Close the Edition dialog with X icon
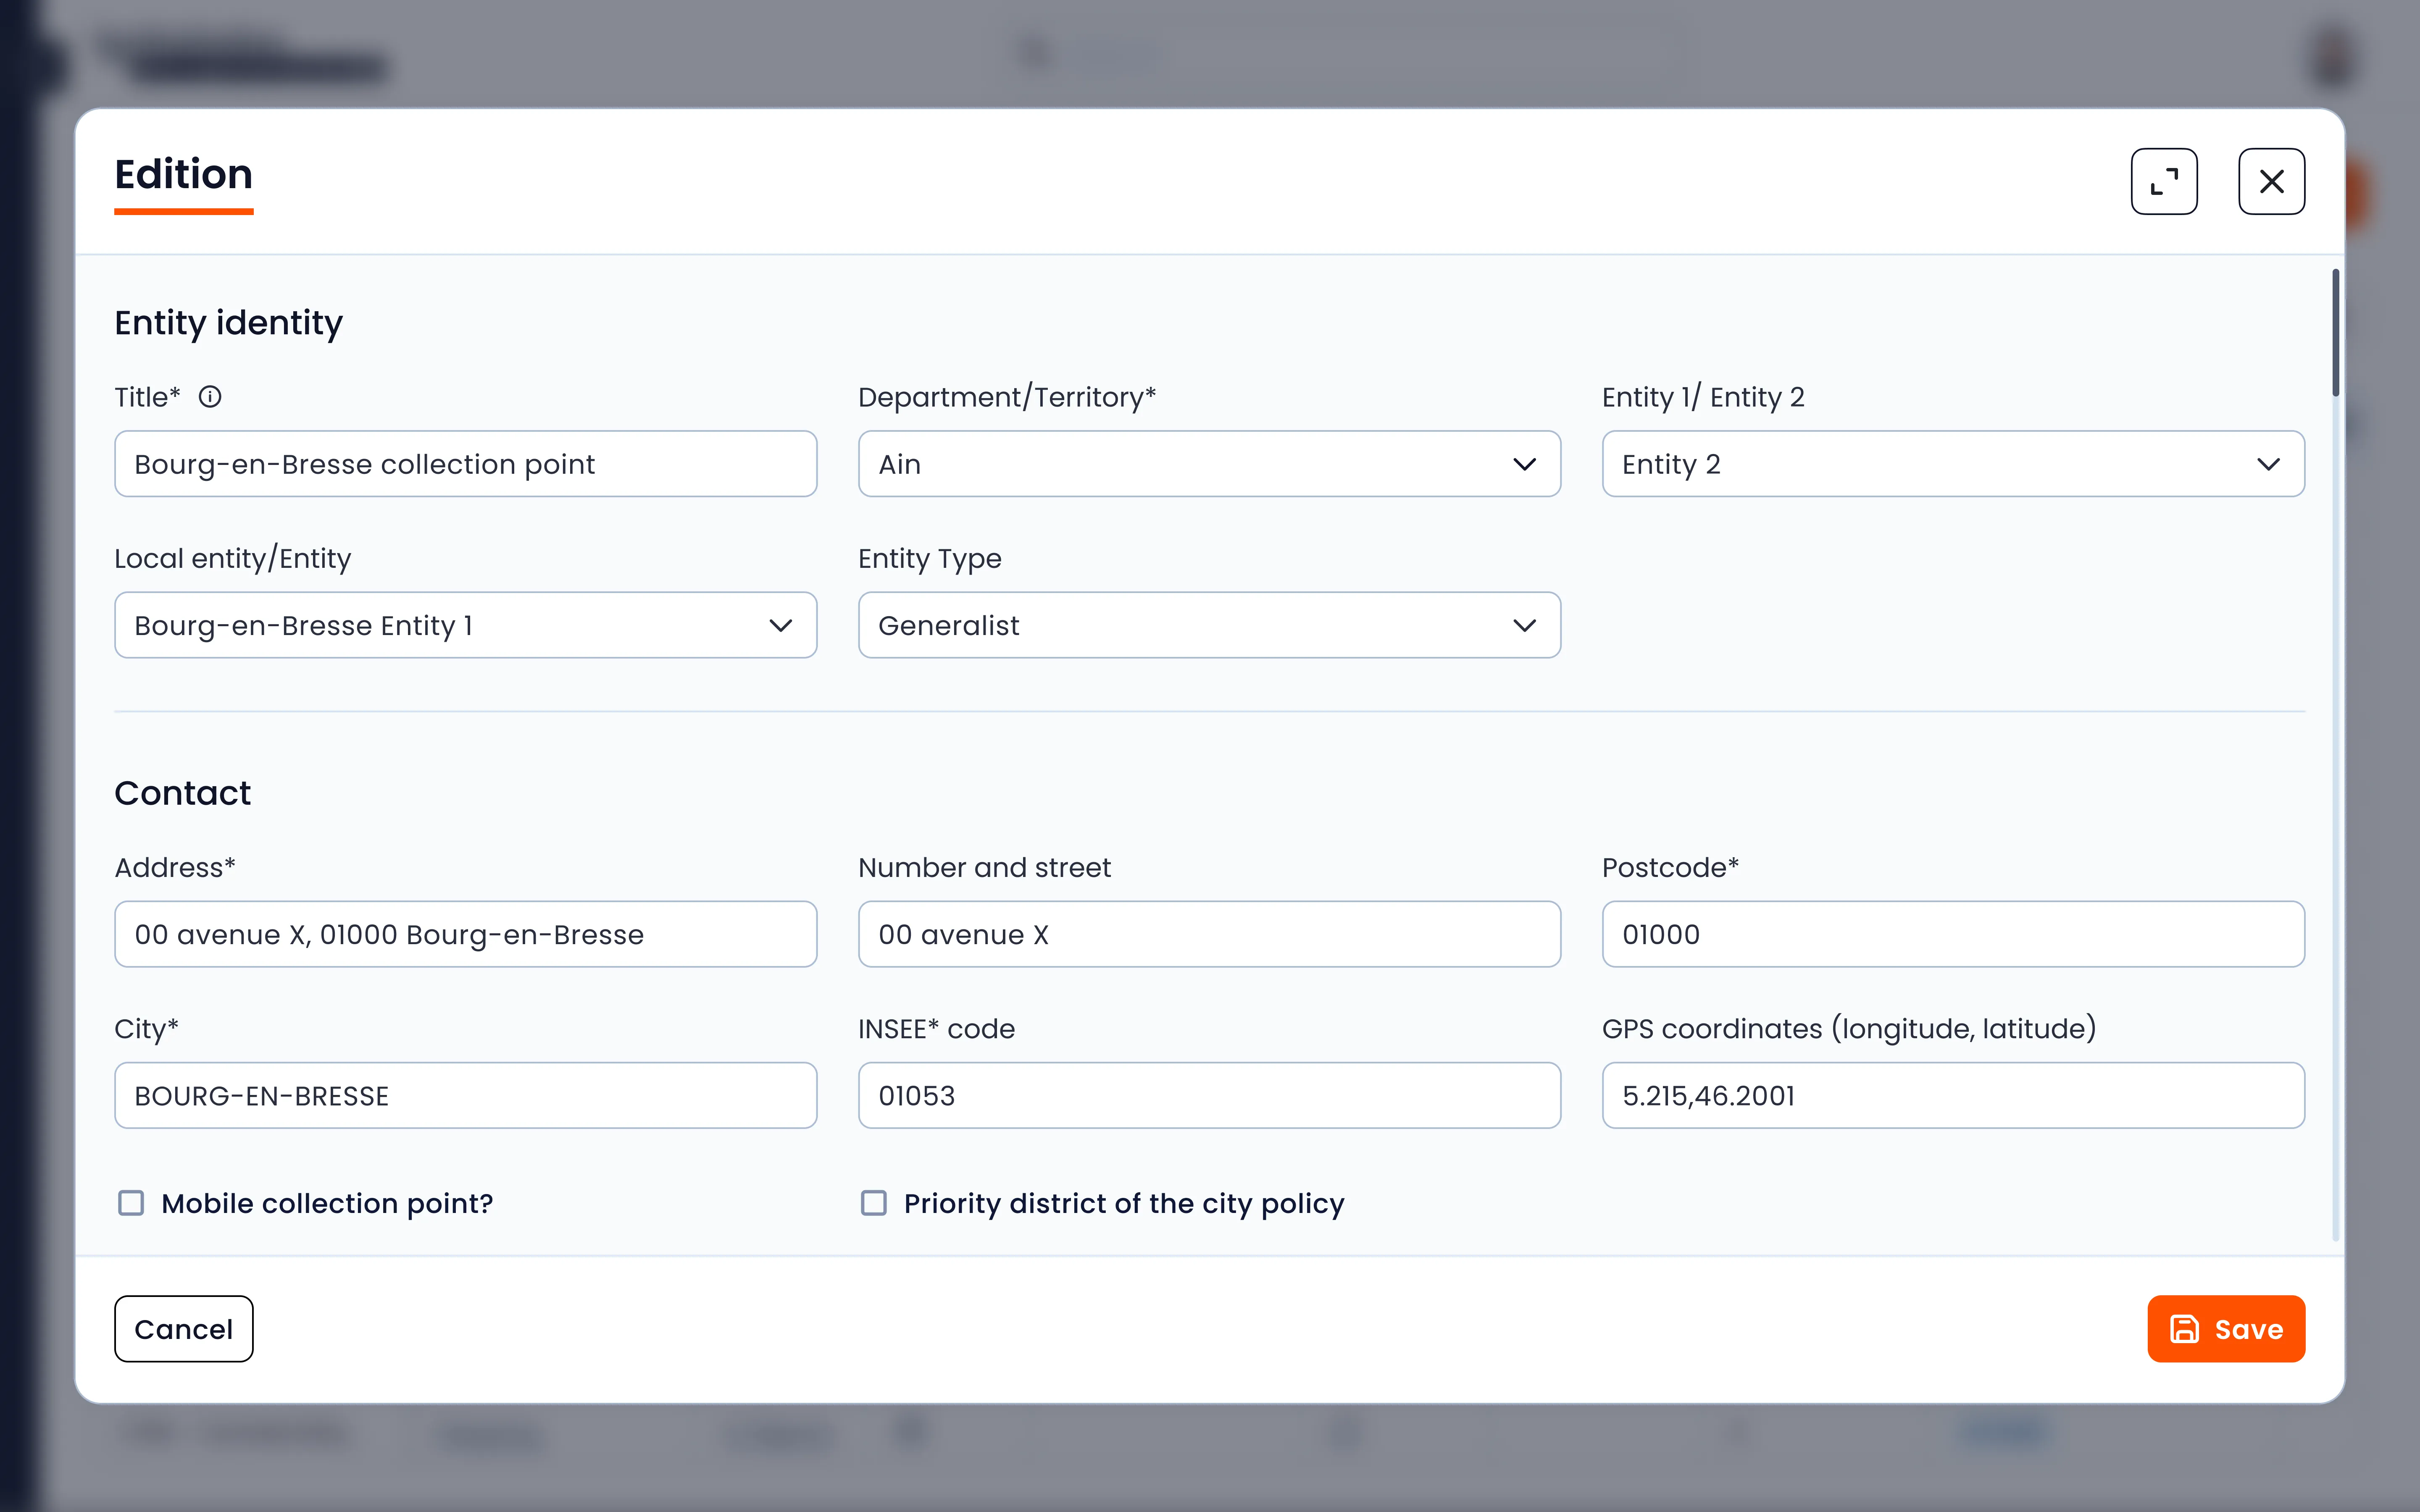The width and height of the screenshot is (2420, 1512). pyautogui.click(x=2271, y=182)
